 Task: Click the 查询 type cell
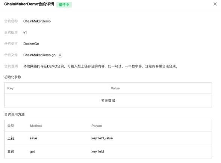[11, 152]
